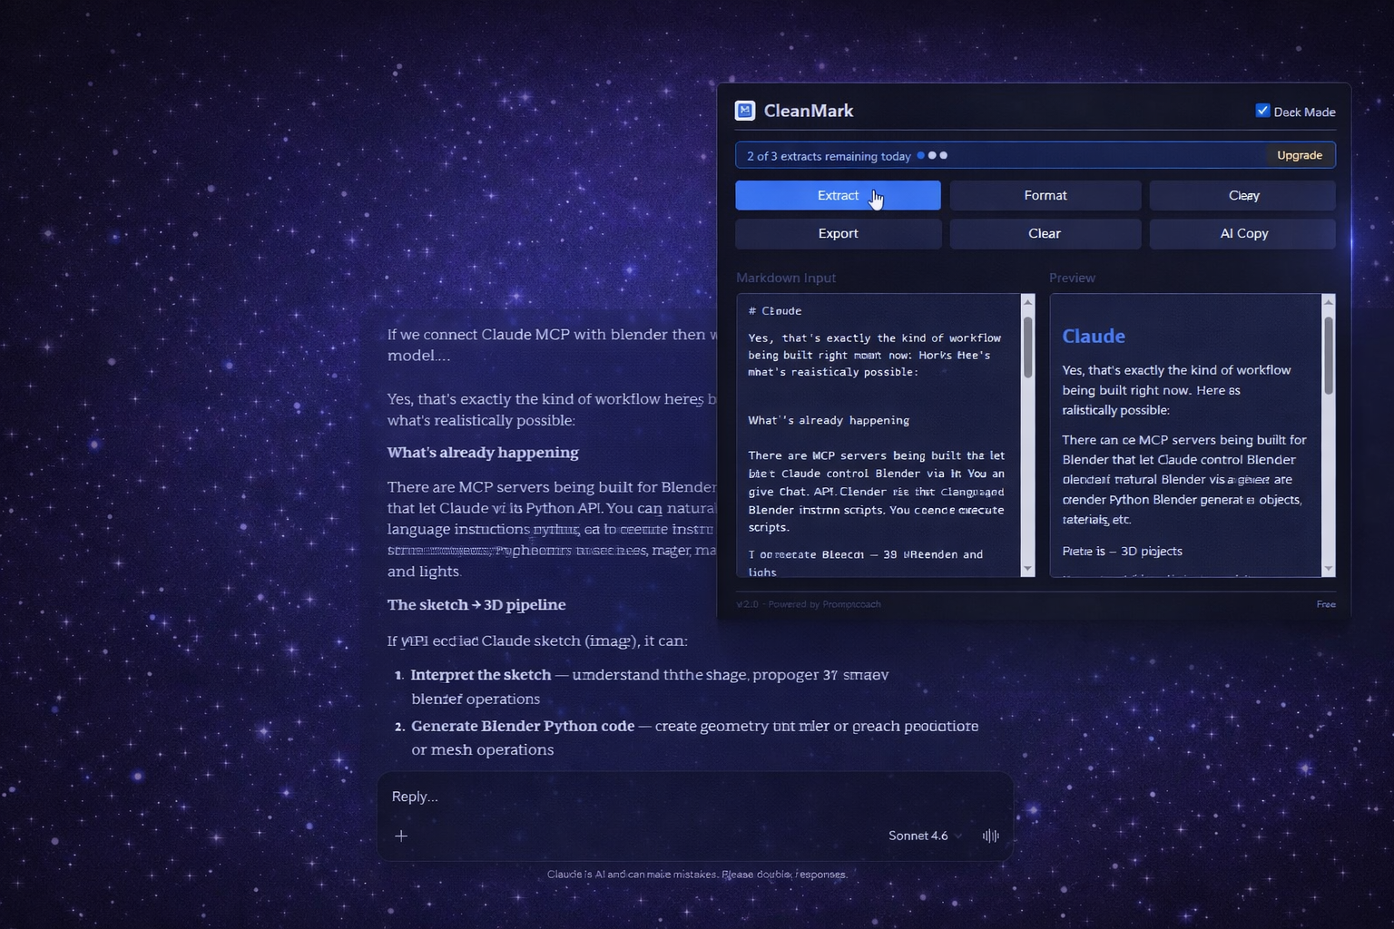Viewport: 1394px width, 929px height.
Task: Click the Upgrade button
Action: click(1299, 155)
